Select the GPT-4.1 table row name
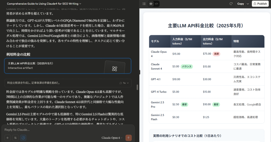271x142 pixels. 156,79
